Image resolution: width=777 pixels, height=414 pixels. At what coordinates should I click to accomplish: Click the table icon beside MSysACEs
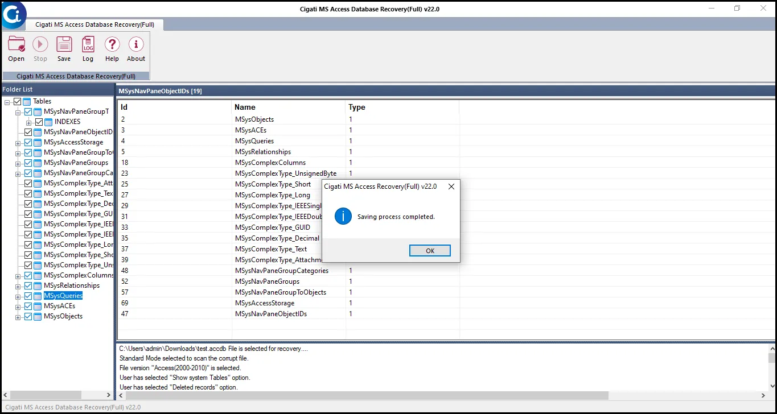pos(38,306)
